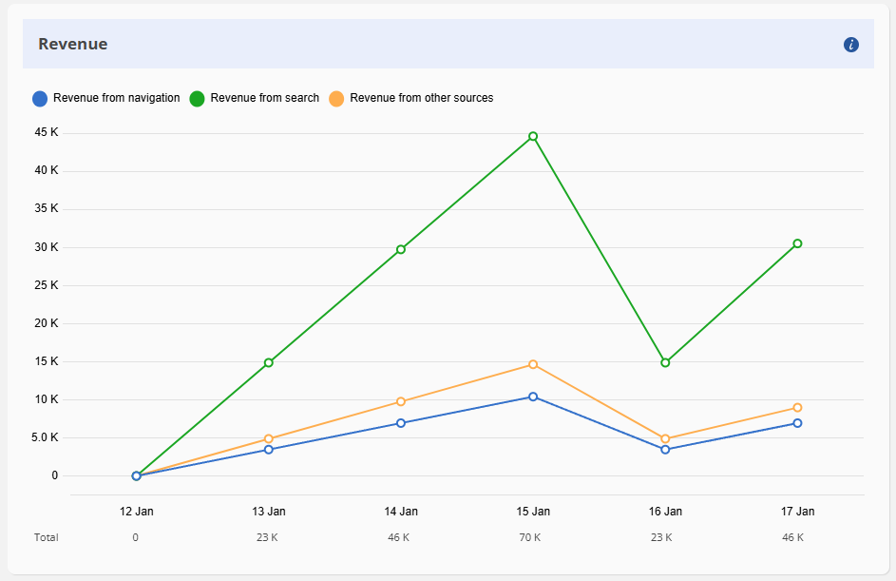
Task: Click the 10 K y-axis label
Action: 47,399
